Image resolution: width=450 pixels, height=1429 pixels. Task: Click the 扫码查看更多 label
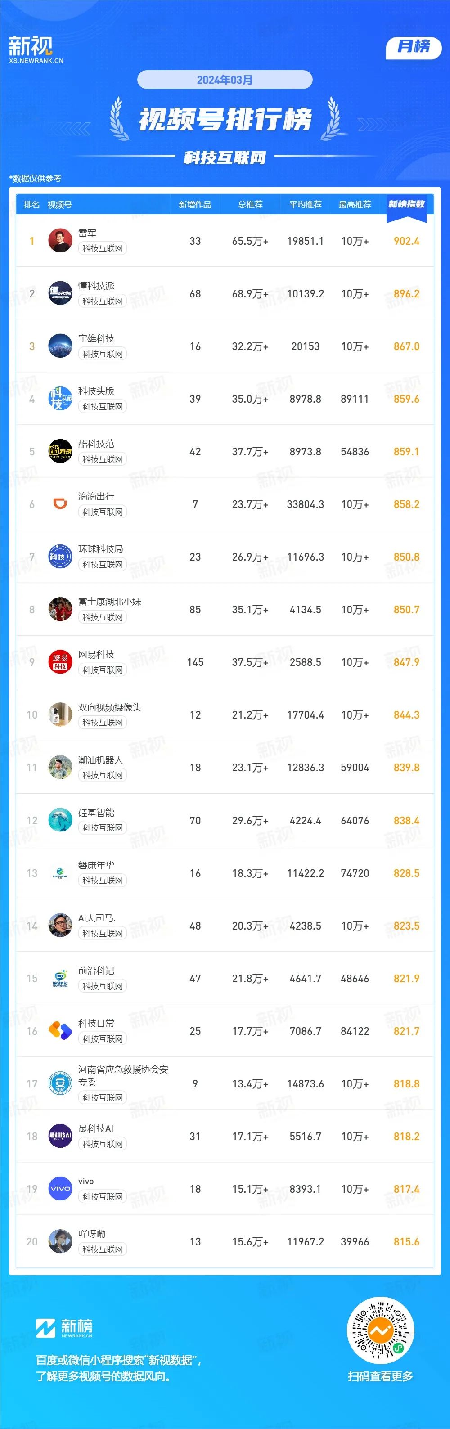click(381, 1376)
